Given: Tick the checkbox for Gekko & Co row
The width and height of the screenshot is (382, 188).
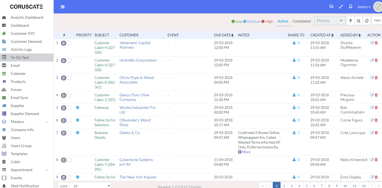Looking at the screenshot, I should 69,133.
